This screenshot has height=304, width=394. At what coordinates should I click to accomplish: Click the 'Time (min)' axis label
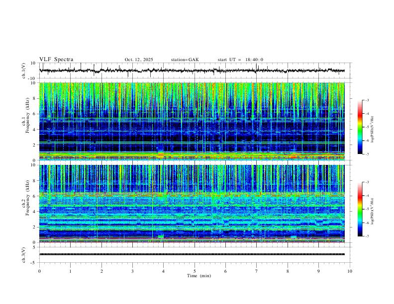point(199,276)
